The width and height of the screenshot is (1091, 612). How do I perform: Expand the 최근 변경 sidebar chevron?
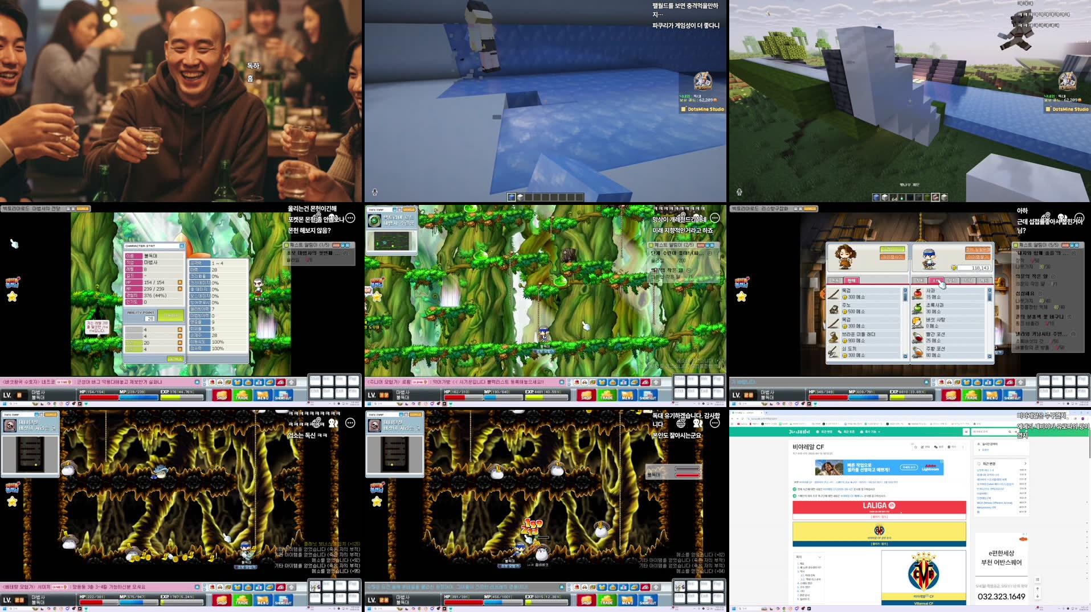(x=1025, y=463)
